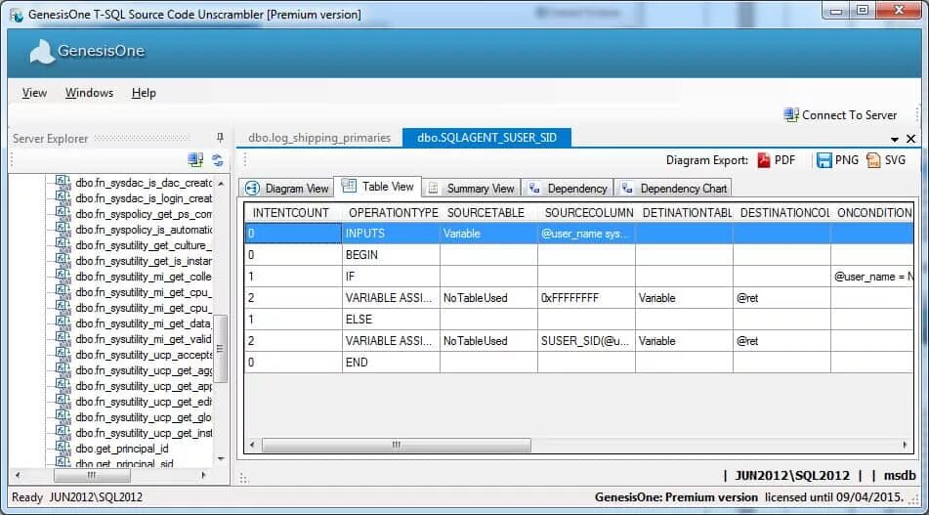Click the 0xFFFFFFFF source column cell
Image resolution: width=929 pixels, height=515 pixels.
[586, 298]
